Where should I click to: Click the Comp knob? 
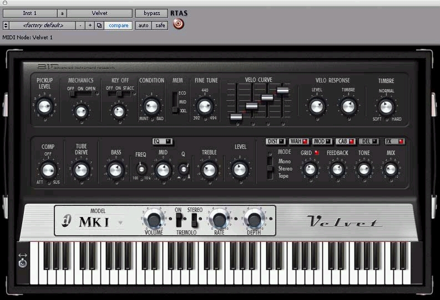pos(48,170)
